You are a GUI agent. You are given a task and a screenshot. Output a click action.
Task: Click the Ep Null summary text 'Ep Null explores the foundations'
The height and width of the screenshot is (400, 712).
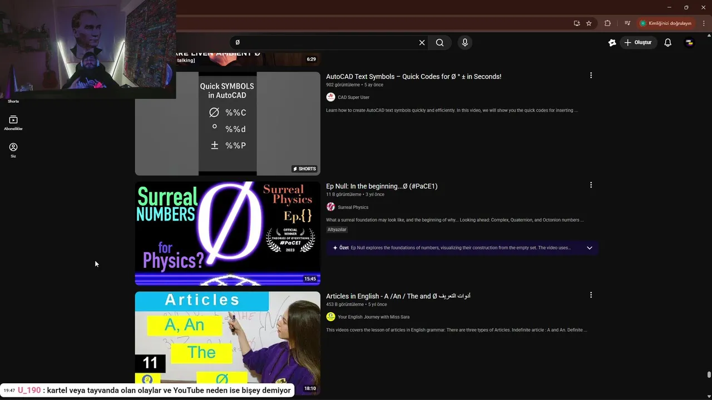461,248
